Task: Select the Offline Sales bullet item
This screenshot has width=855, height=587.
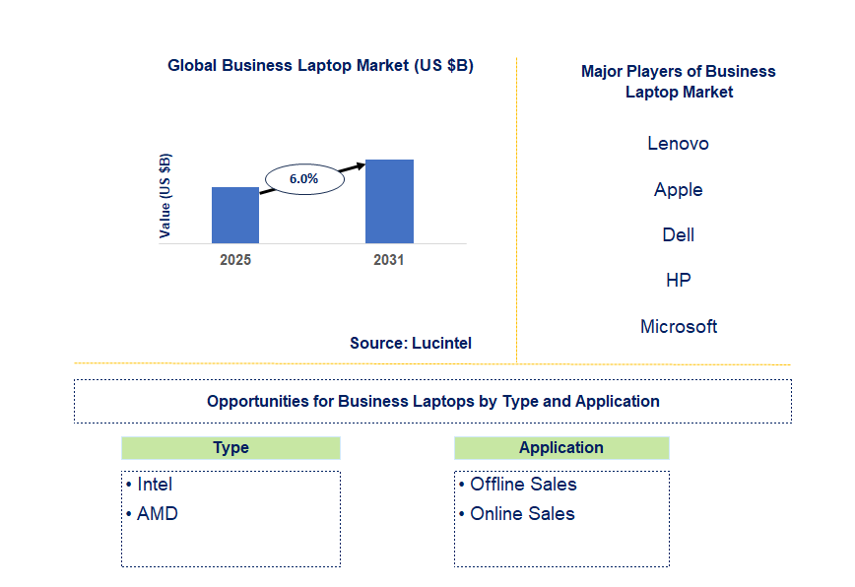Action: coord(517,484)
